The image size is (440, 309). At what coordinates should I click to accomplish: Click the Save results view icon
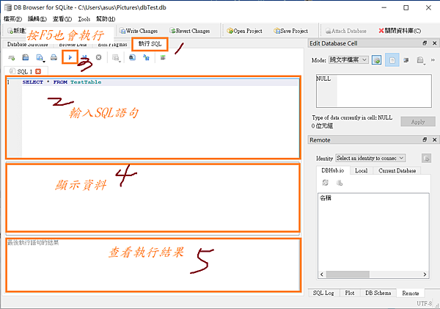[x=115, y=57]
